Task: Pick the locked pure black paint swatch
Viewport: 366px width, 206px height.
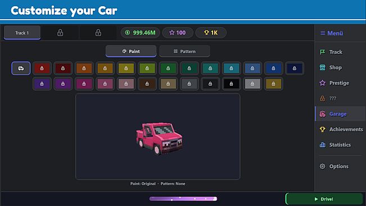Action: point(231,84)
